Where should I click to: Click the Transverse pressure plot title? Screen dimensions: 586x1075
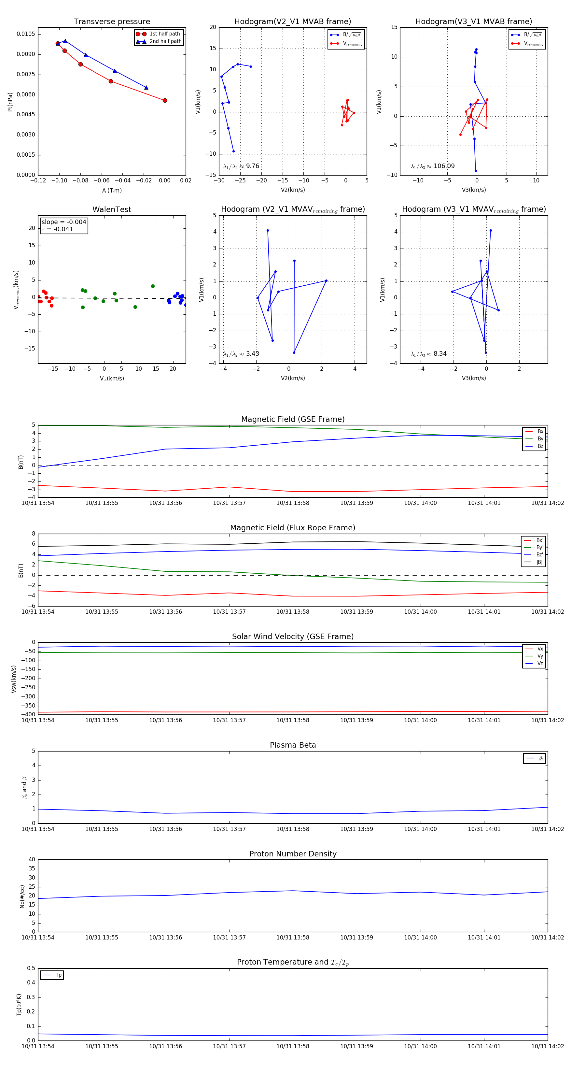[x=112, y=22]
